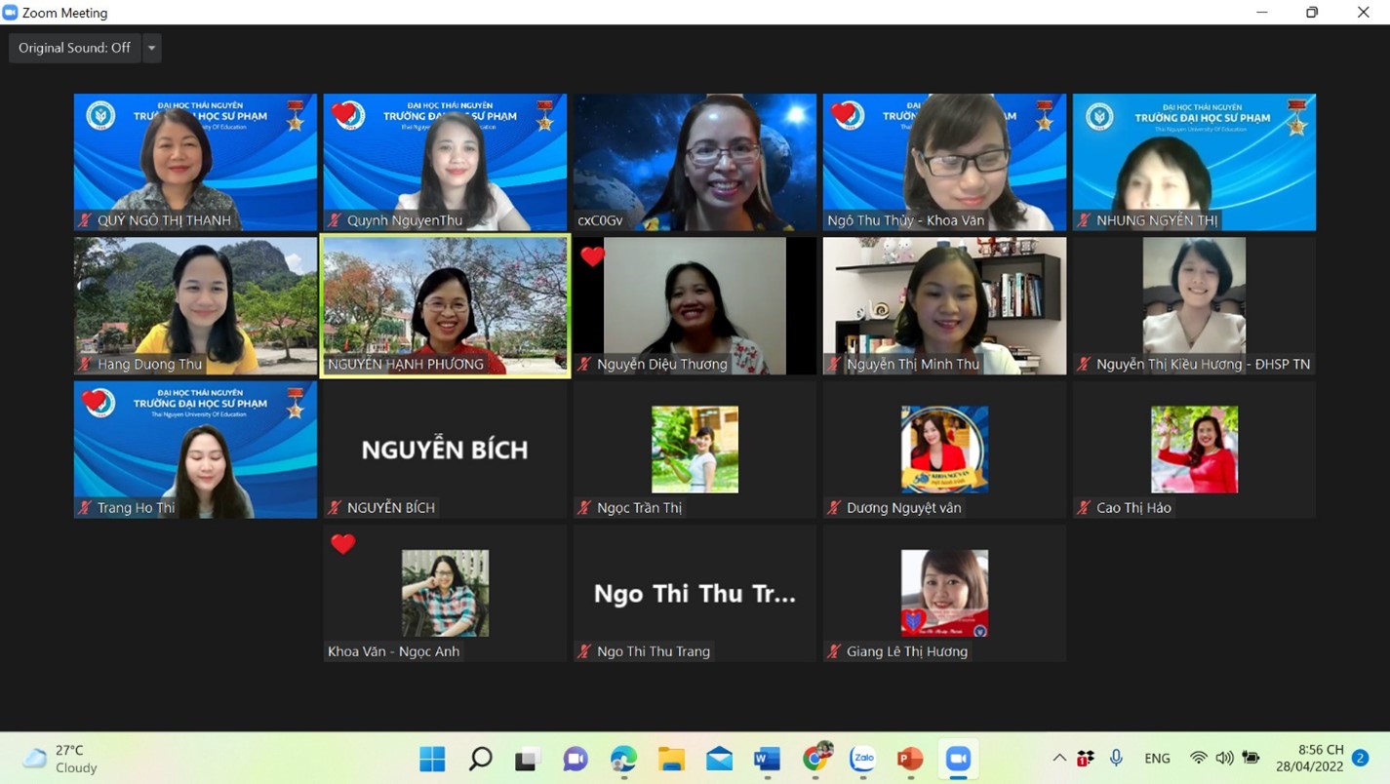The image size is (1390, 784).
Task: Click the Zoom icon in the taskbar
Action: [958, 759]
